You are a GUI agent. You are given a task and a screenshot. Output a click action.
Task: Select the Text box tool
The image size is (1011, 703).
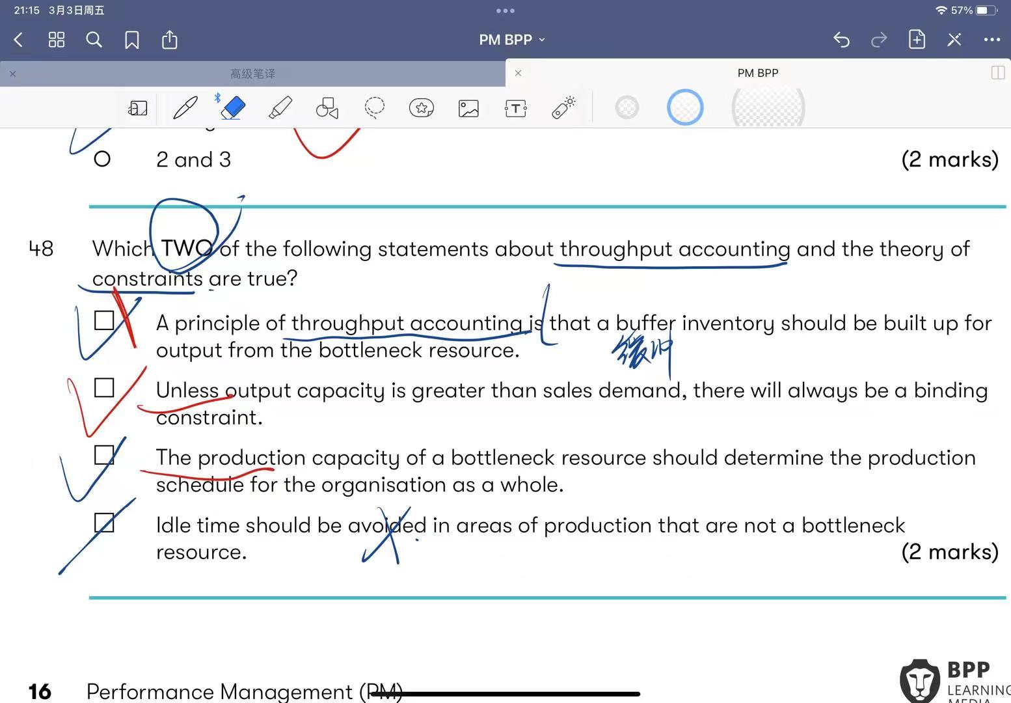pyautogui.click(x=515, y=108)
